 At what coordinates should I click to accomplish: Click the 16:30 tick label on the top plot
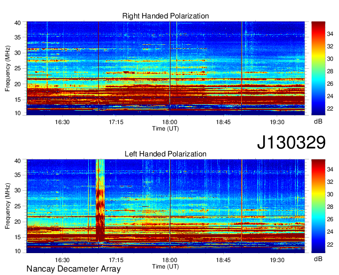pyautogui.click(x=62, y=122)
